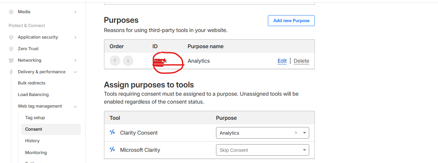Expand the Networking menu chevron
The width and height of the screenshot is (438, 163).
[75, 60]
